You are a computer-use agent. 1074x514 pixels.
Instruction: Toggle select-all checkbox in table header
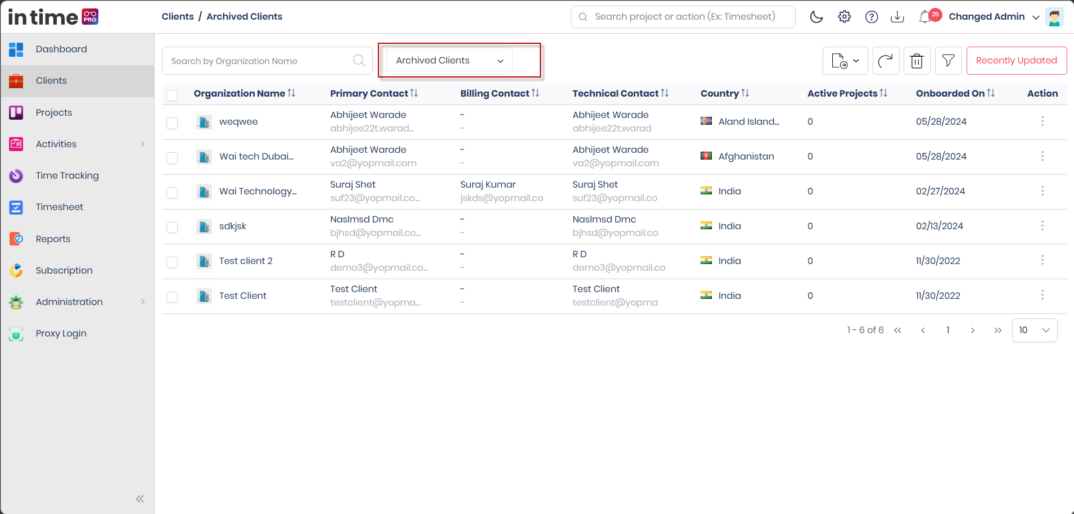tap(172, 95)
